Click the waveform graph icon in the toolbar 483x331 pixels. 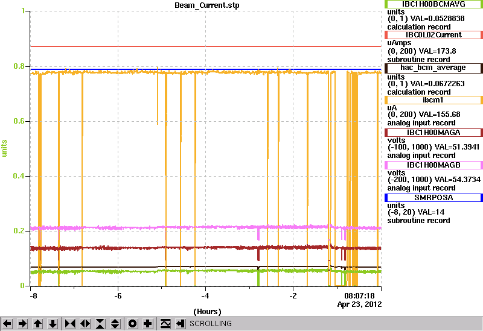[x=165, y=324]
